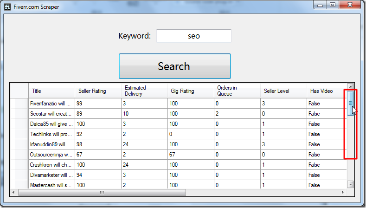The height and width of the screenshot is (208, 366).
Task: Click the horizontal scrollbar right arrow
Action: click(x=342, y=192)
